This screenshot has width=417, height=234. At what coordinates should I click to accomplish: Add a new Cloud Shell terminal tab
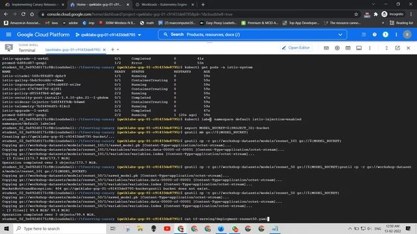(x=113, y=49)
